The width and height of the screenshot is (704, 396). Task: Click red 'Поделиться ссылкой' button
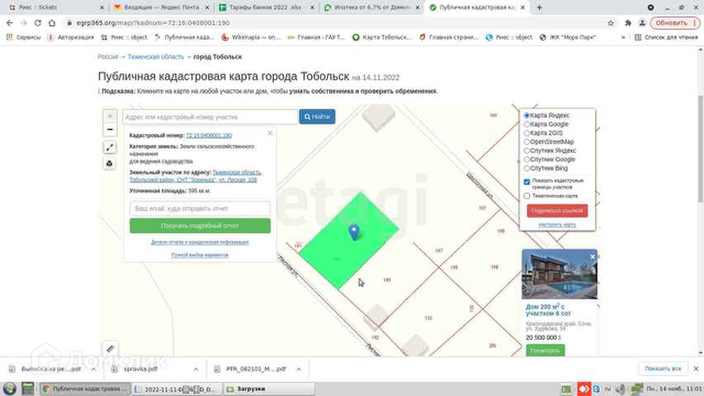[557, 210]
